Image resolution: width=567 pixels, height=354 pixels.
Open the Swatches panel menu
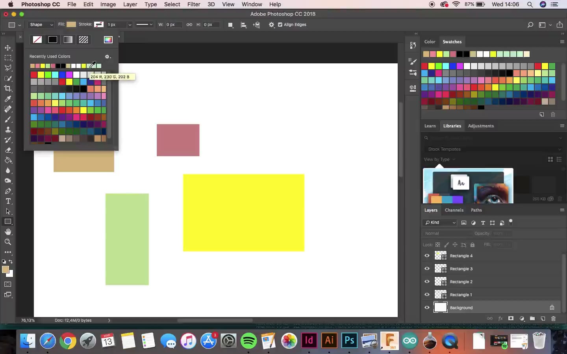(x=562, y=42)
